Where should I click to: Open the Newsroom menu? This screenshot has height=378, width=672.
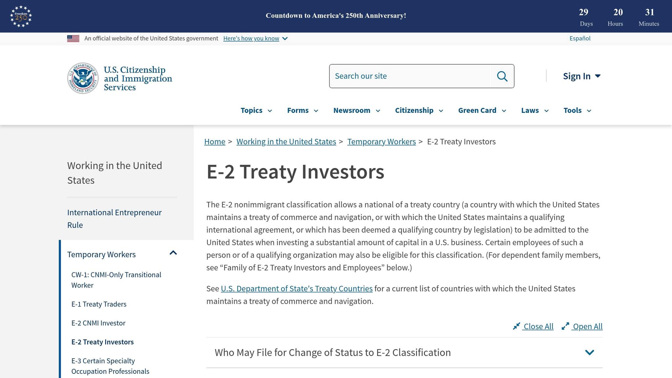pos(357,110)
